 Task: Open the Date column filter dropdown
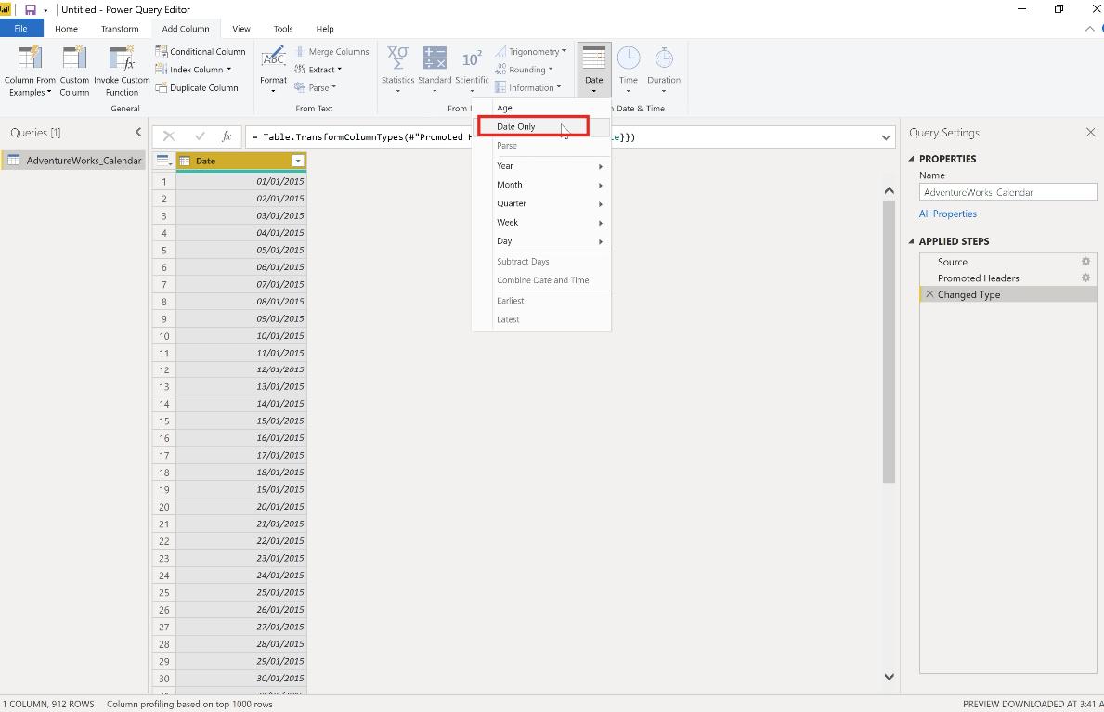click(x=297, y=160)
